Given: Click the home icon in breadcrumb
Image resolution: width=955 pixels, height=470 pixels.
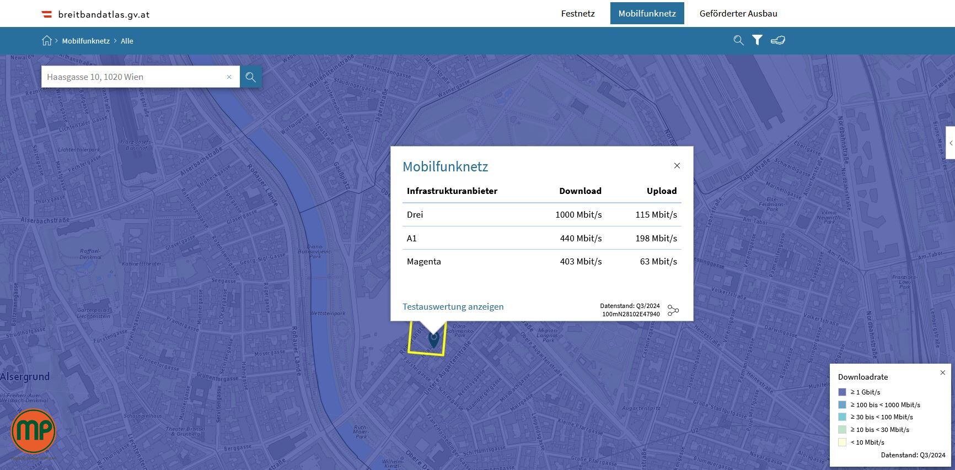Looking at the screenshot, I should point(47,41).
